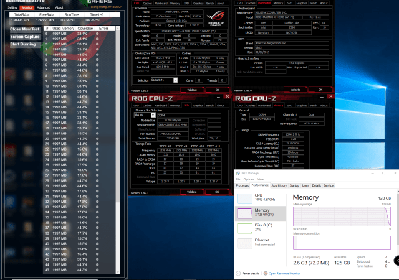The image size is (399, 280).
Task: Close the CPU-Z SPD window
Action: [x=227, y=96]
